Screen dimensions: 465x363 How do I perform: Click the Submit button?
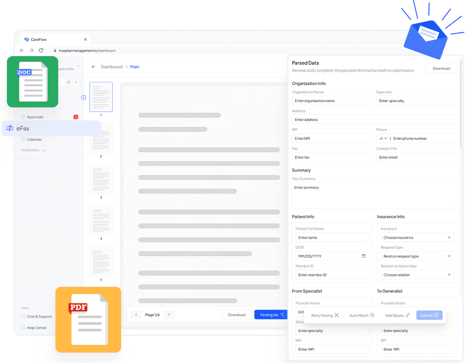click(429, 315)
